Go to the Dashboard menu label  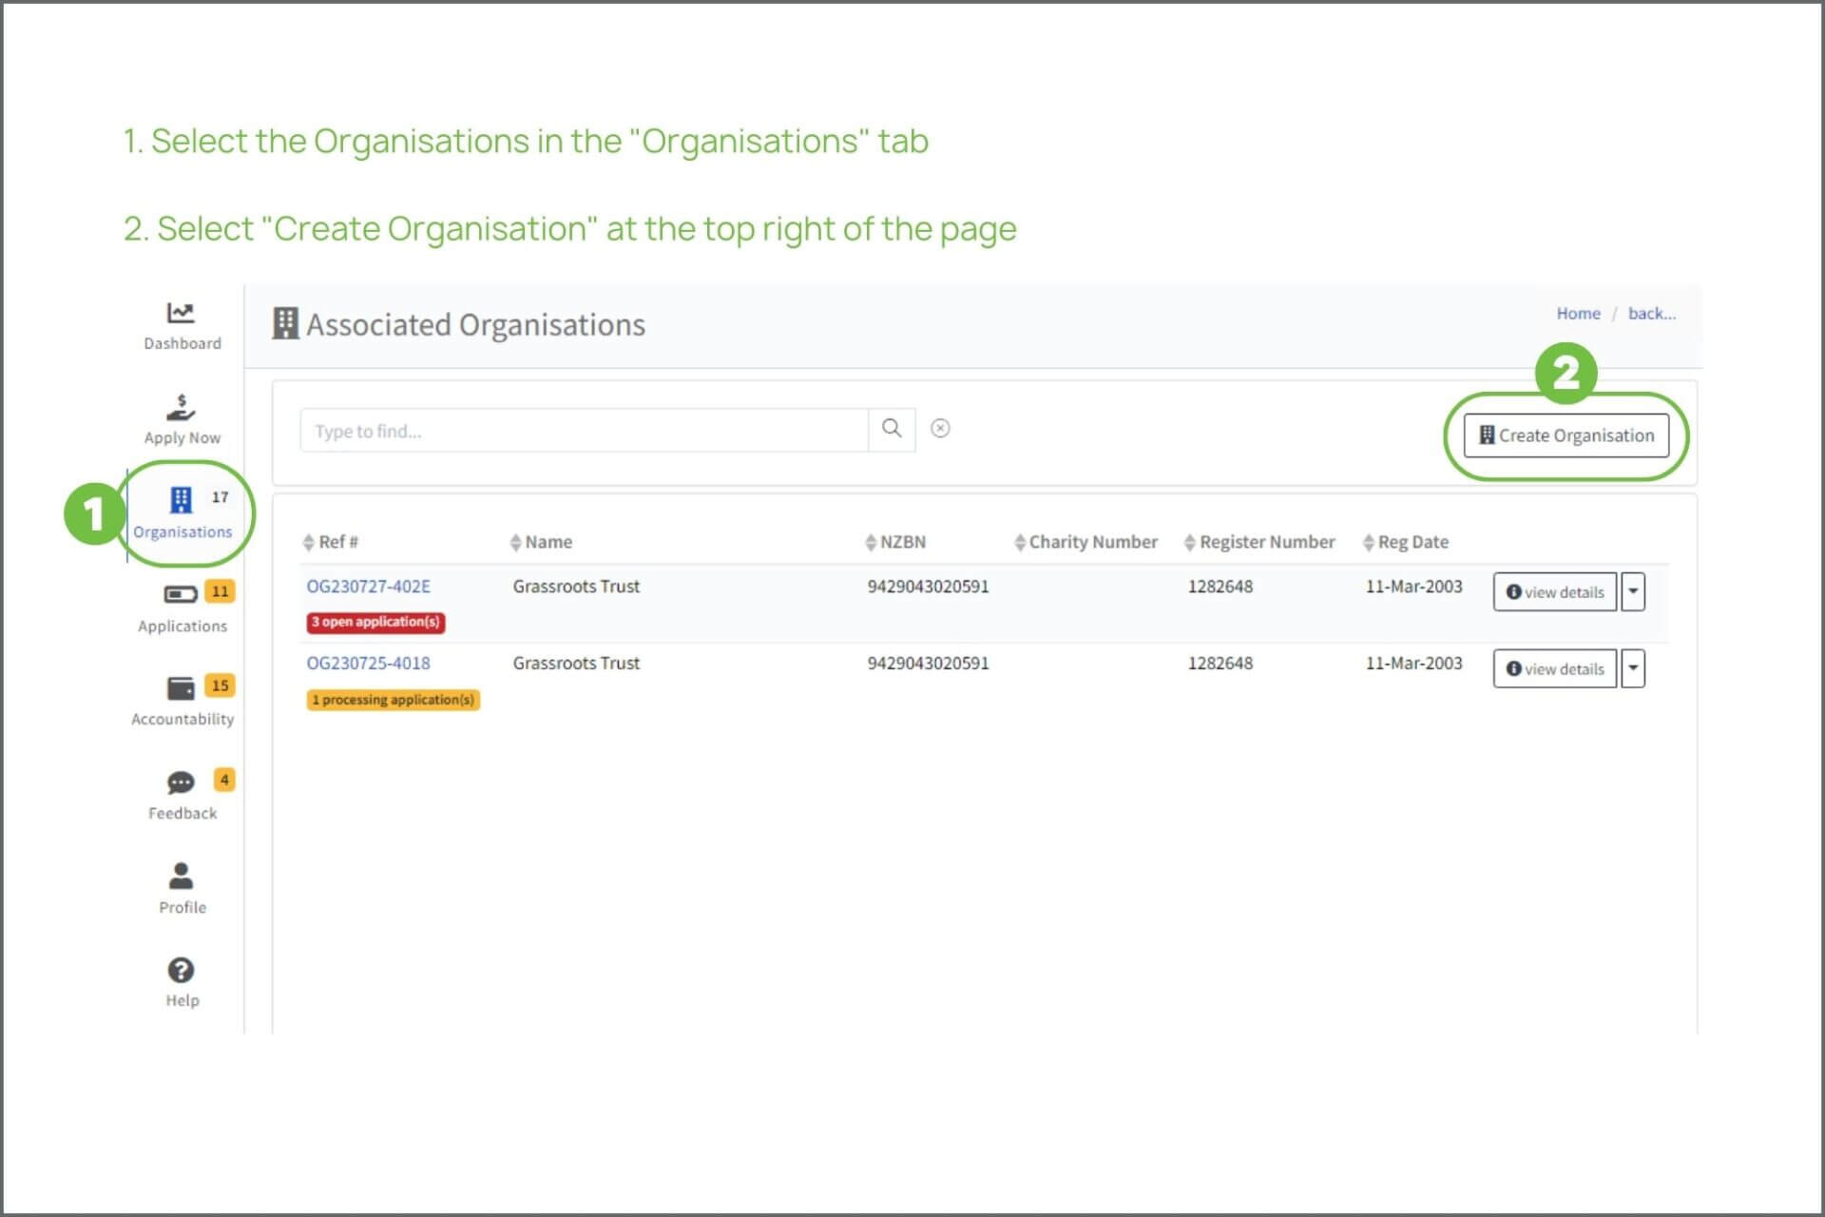pyautogui.click(x=182, y=343)
